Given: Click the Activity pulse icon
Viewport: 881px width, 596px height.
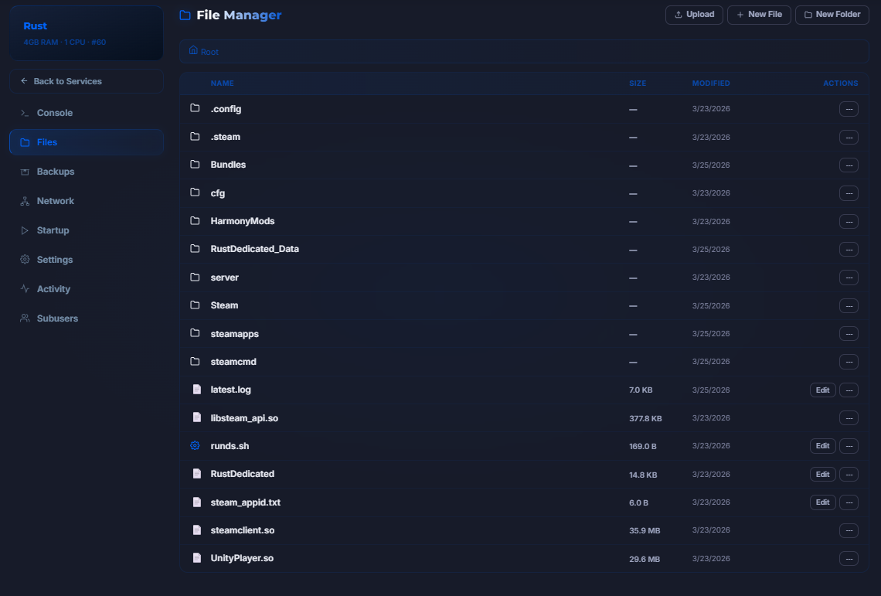Looking at the screenshot, I should click(x=24, y=289).
